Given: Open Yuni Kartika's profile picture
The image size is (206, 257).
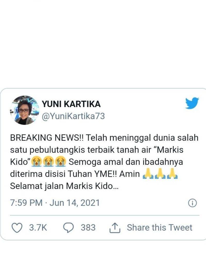Looking at the screenshot, I should [25, 110].
